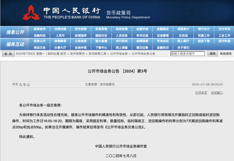Click the 信息公开 section header
Viewport: 234px width, 161px height.
click(x=15, y=32)
